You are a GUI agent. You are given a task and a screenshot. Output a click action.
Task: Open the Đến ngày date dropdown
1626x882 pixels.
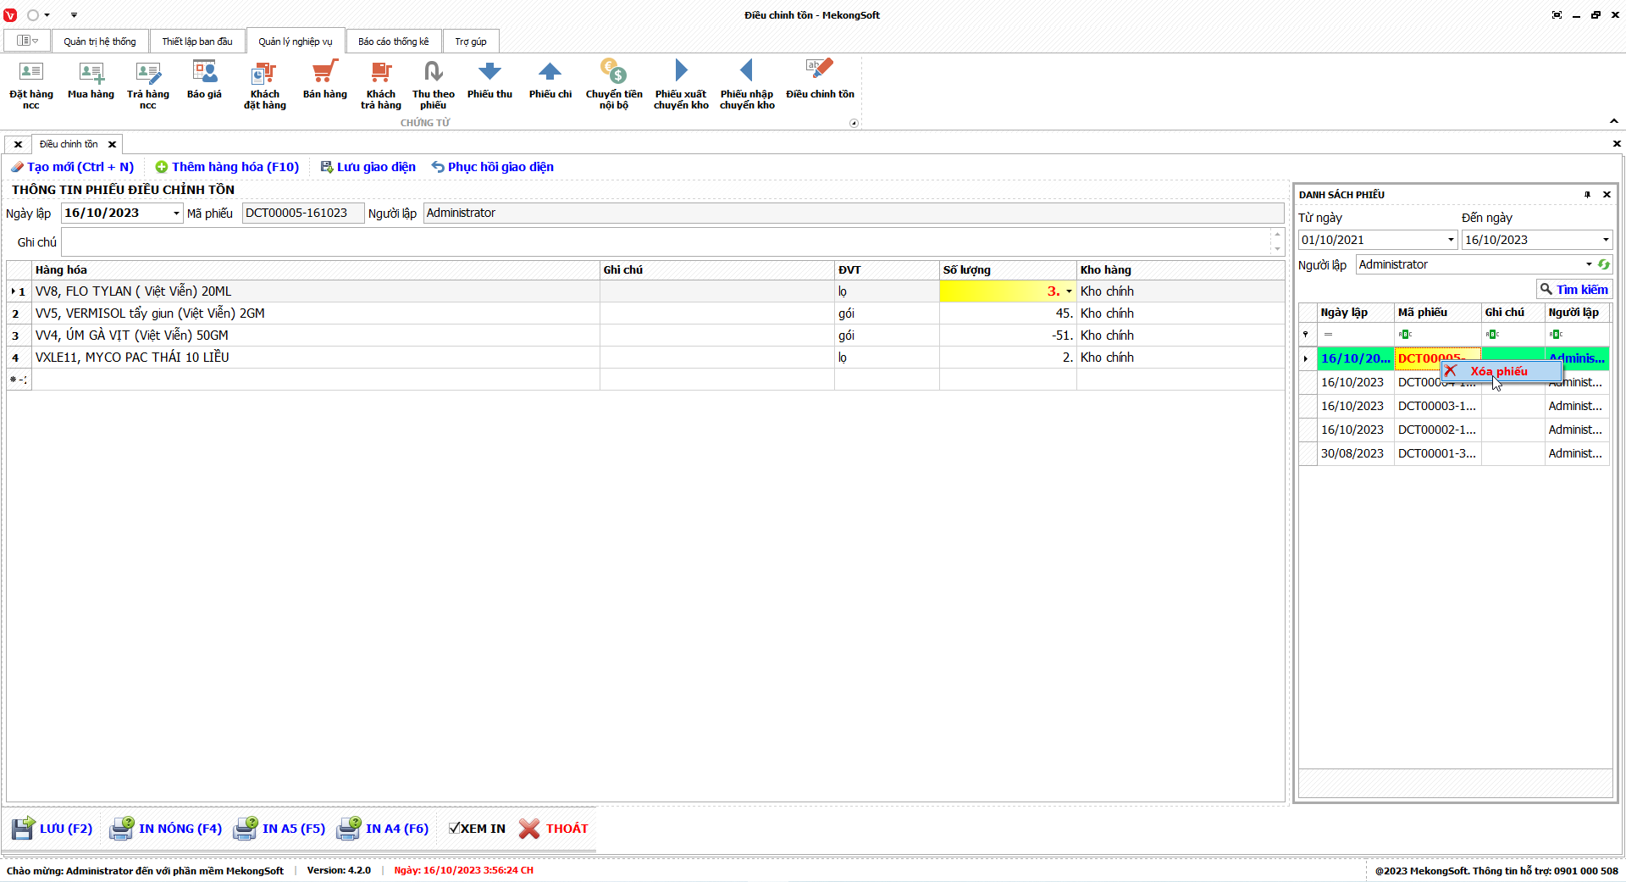pos(1605,241)
